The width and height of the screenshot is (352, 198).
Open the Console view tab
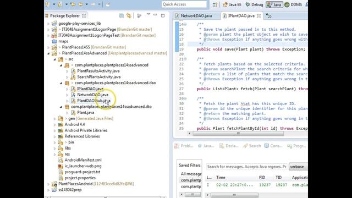(273, 146)
